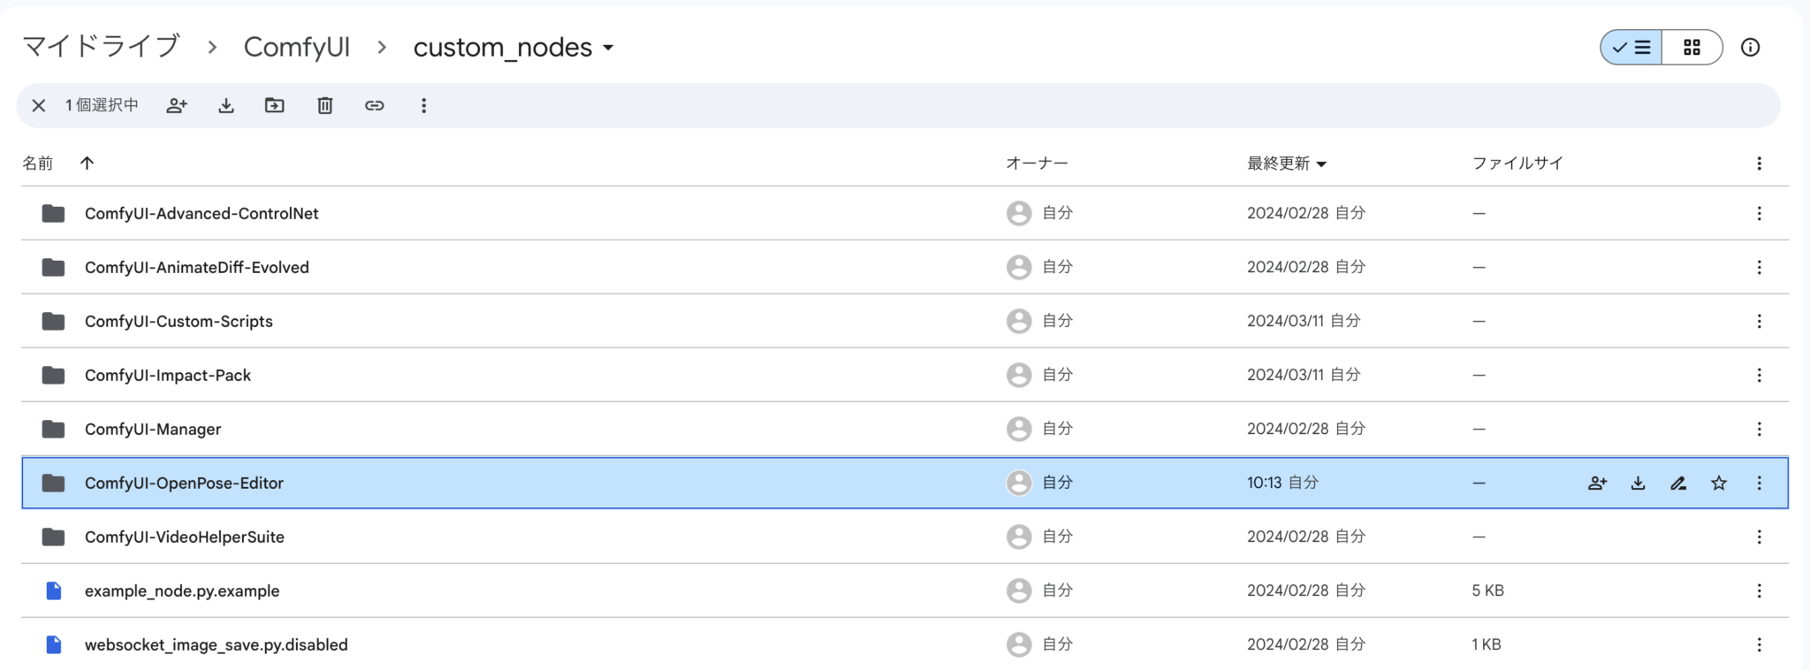Open selection toolbar's three-dot overflow menu
1810x670 pixels.
(424, 106)
